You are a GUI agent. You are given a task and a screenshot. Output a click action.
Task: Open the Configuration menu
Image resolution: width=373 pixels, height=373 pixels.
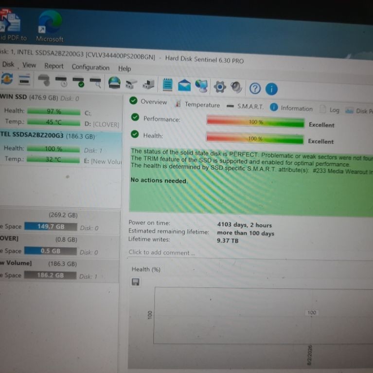click(90, 67)
